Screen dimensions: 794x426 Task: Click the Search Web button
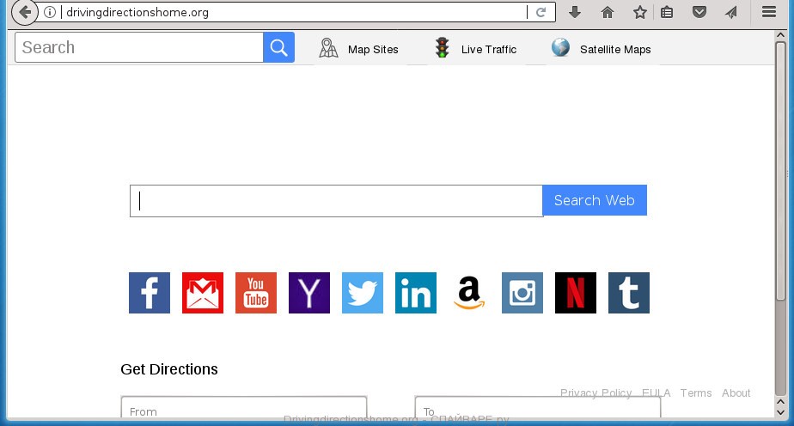pos(595,200)
